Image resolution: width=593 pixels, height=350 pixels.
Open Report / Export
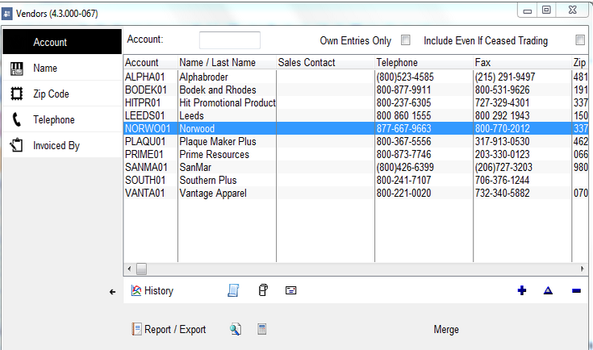169,329
